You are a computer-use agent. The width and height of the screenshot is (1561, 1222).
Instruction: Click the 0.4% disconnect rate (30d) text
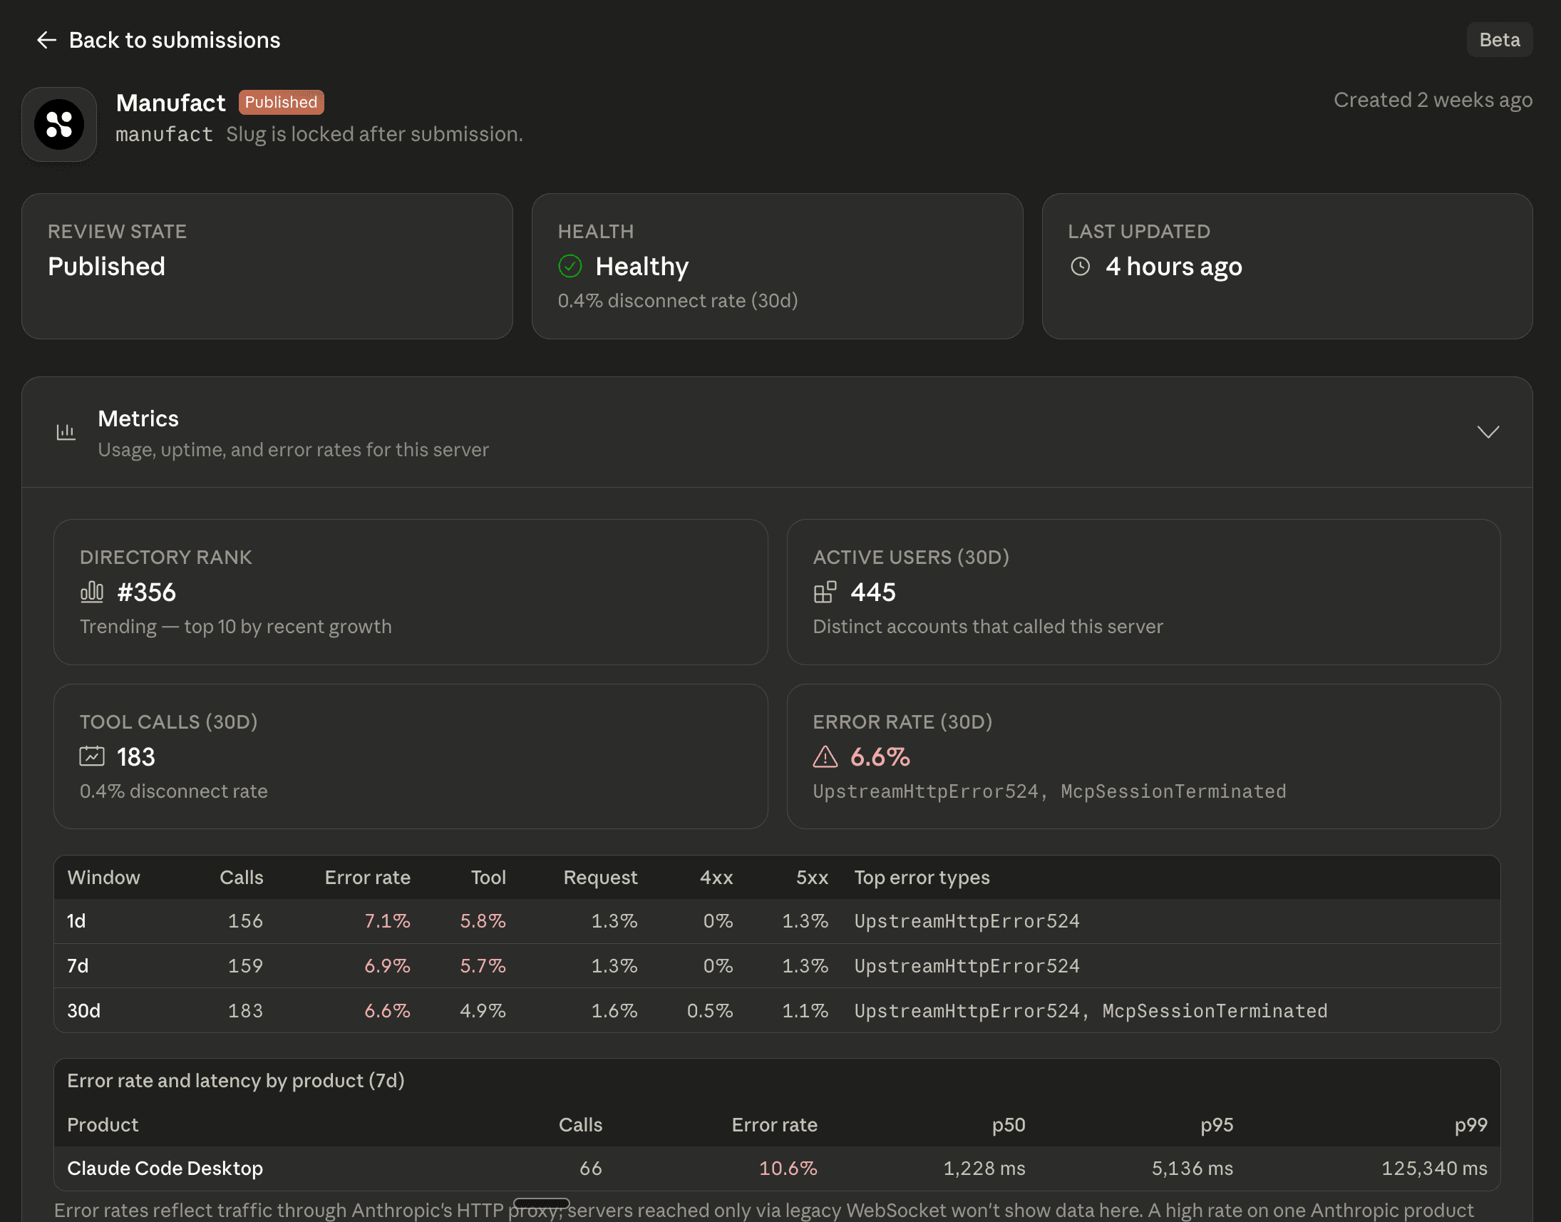point(677,301)
